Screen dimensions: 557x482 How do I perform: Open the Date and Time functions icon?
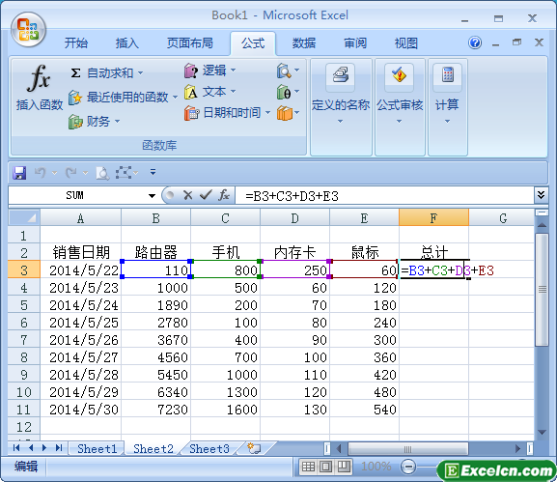coord(192,113)
